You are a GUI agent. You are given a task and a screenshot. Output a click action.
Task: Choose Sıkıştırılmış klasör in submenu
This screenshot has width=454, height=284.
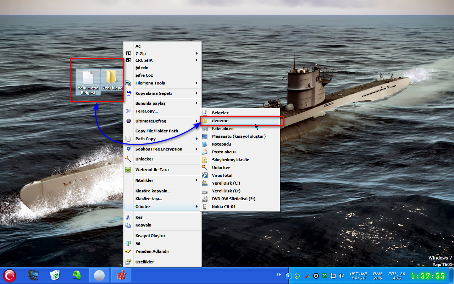click(240, 160)
